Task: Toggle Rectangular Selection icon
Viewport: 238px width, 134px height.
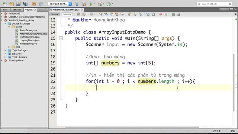Action: click(122, 14)
